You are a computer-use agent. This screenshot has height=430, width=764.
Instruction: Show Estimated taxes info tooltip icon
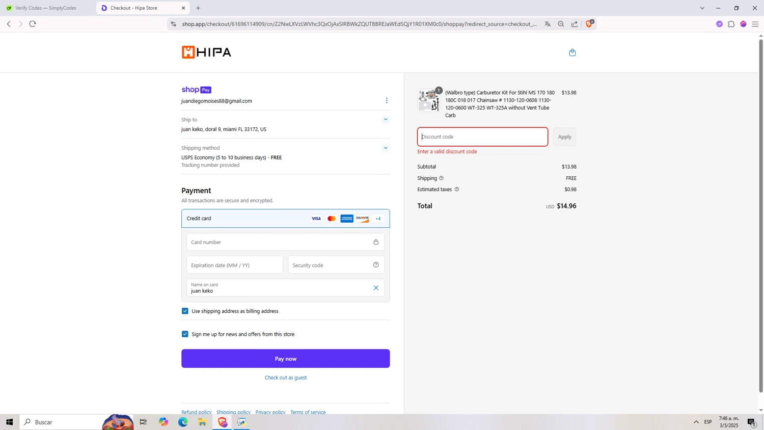[456, 190]
